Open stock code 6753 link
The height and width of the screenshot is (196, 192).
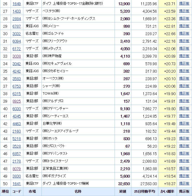point(17,86)
